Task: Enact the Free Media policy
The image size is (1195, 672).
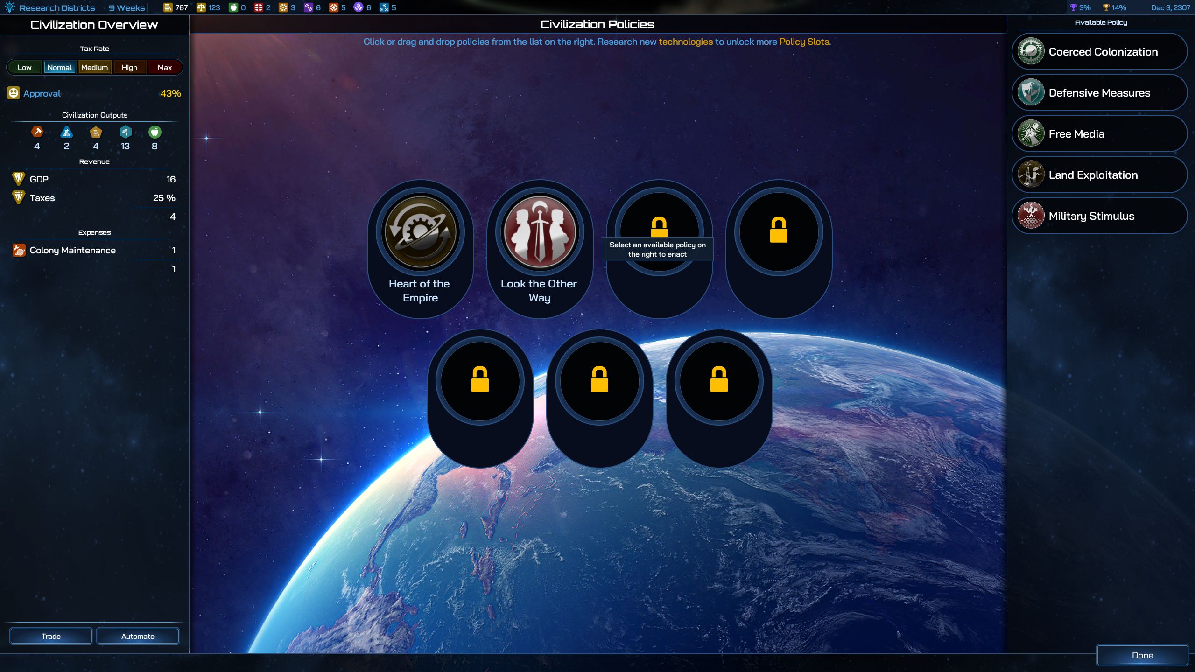Action: (1099, 133)
